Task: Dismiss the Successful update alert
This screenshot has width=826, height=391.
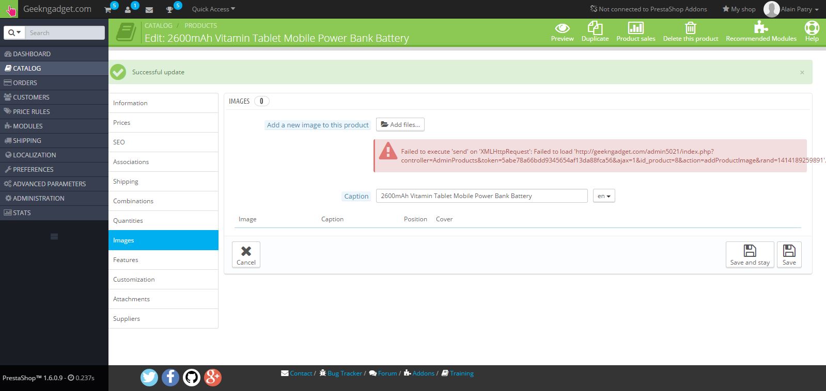Action: point(802,73)
